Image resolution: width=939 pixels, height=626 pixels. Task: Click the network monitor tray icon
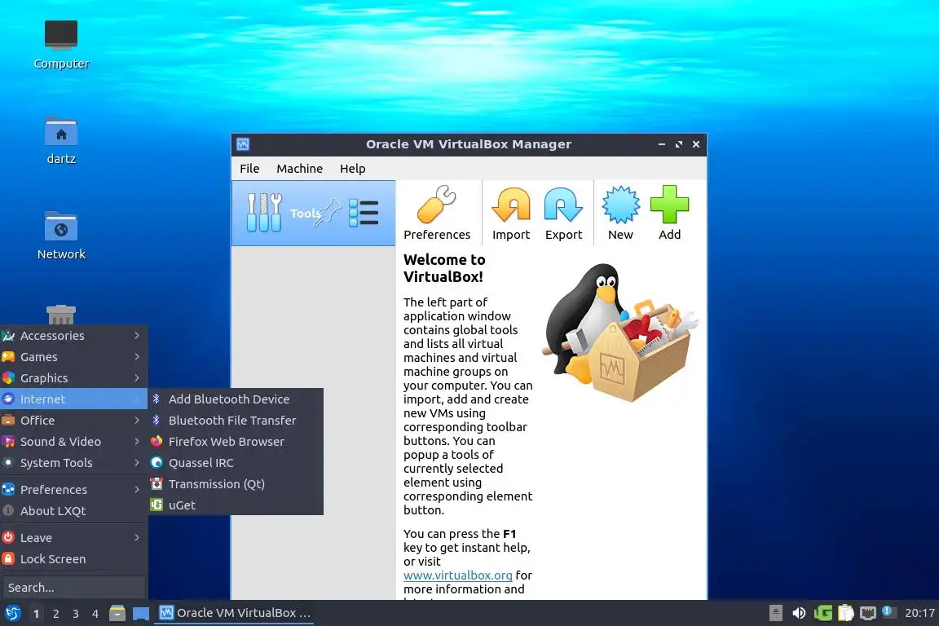coord(868,613)
